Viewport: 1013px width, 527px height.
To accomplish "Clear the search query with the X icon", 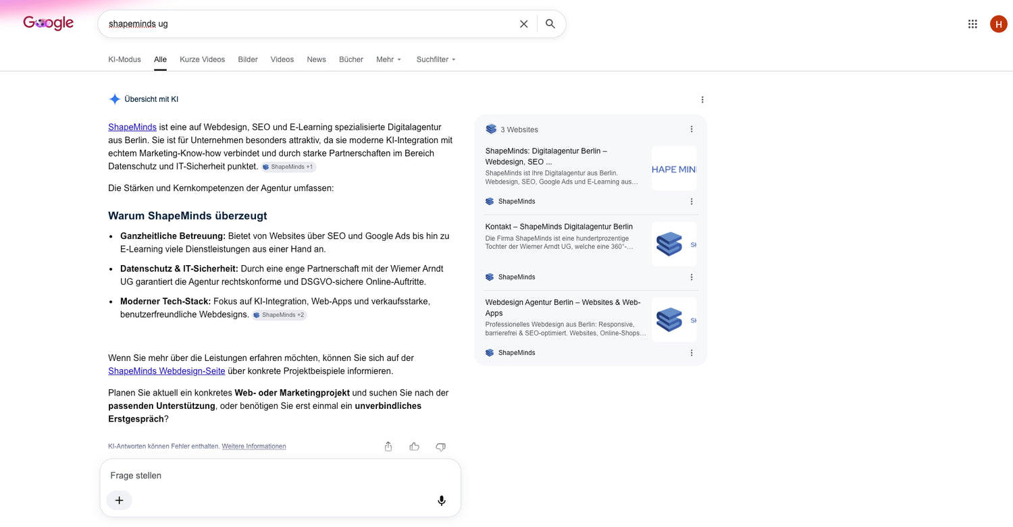I will [524, 24].
